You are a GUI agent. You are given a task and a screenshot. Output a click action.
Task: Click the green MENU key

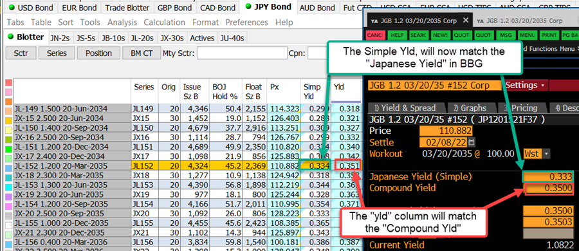(x=528, y=35)
